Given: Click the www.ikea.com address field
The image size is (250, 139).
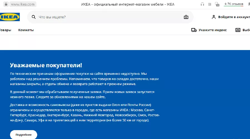Looking at the screenshot, I should pos(23,4).
